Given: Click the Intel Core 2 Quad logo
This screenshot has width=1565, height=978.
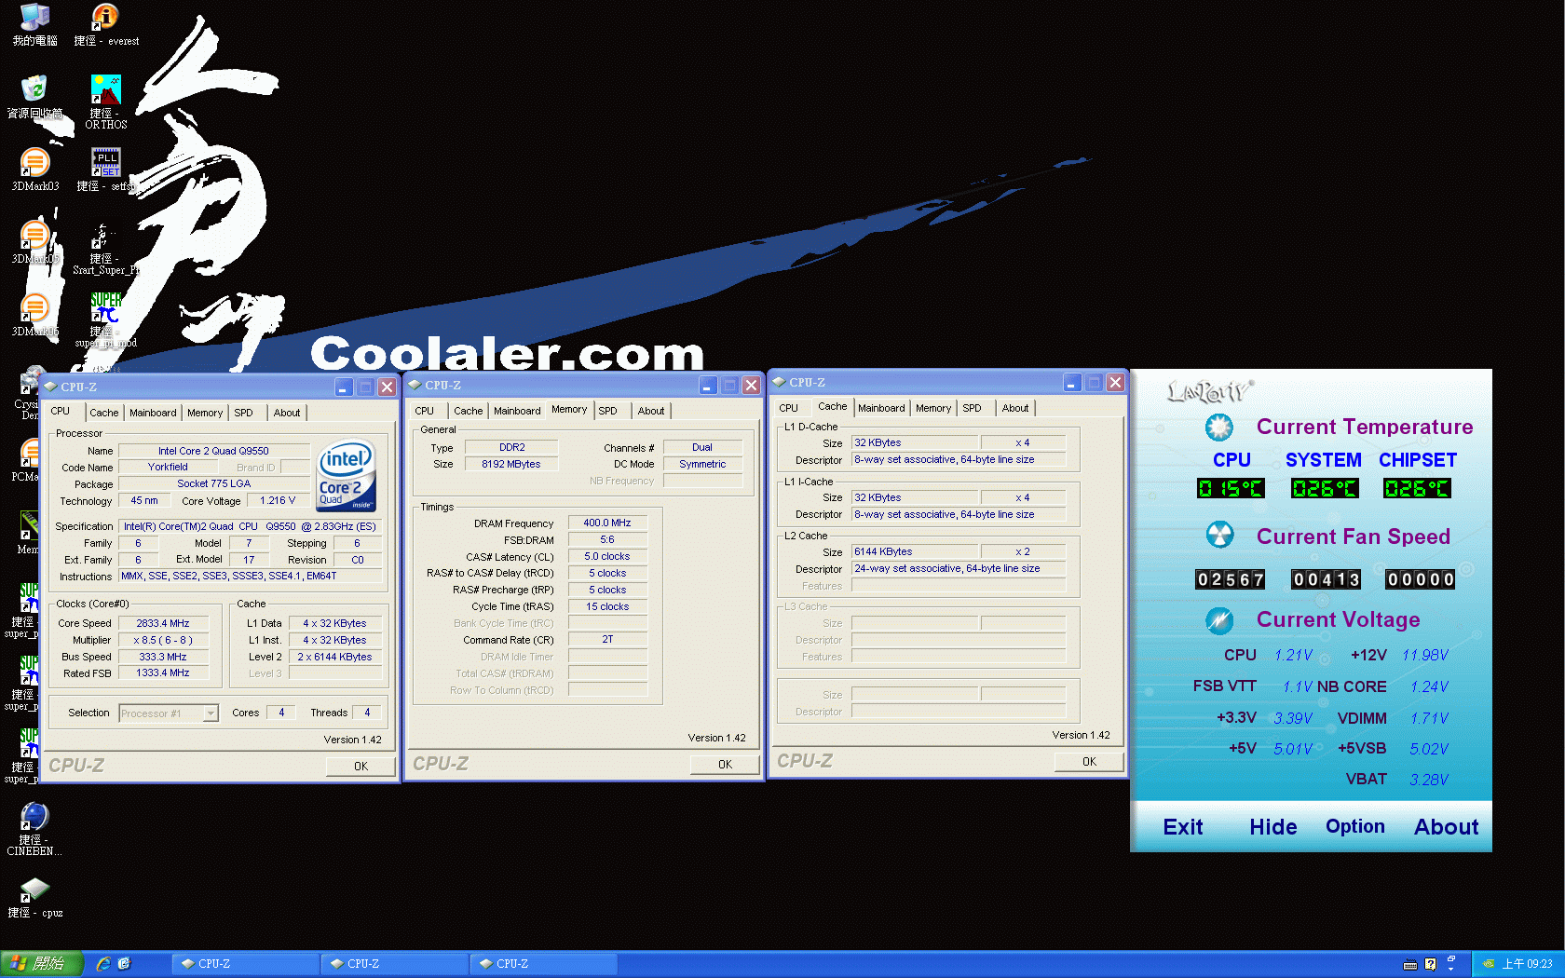Looking at the screenshot, I should 347,475.
